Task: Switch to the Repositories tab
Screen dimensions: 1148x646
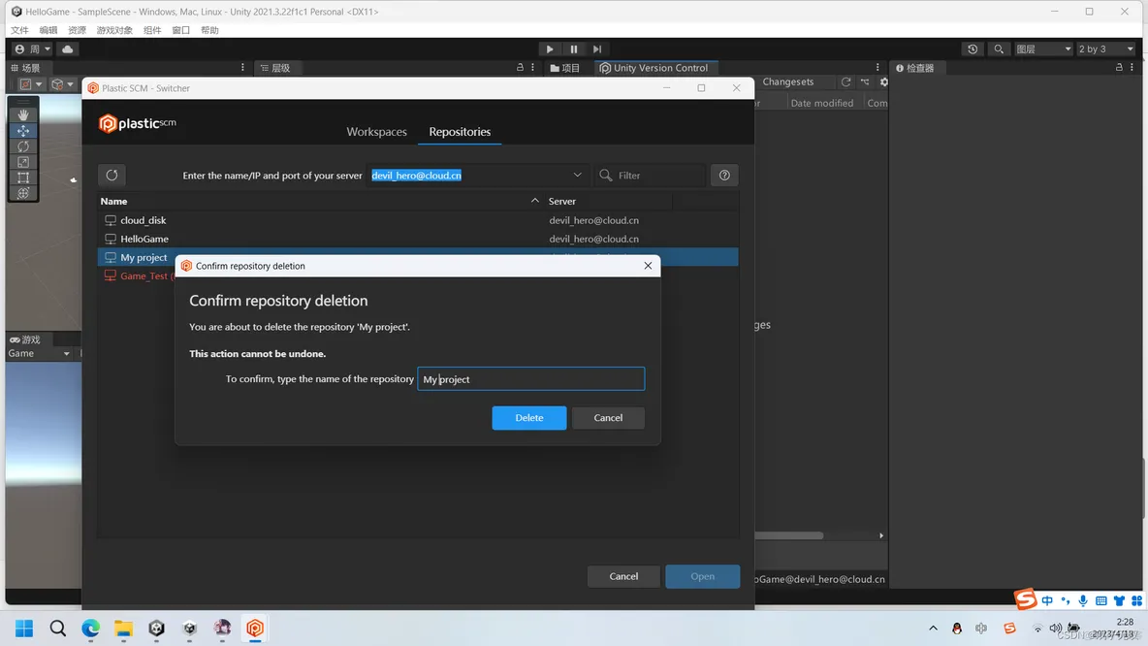Action: click(x=460, y=132)
